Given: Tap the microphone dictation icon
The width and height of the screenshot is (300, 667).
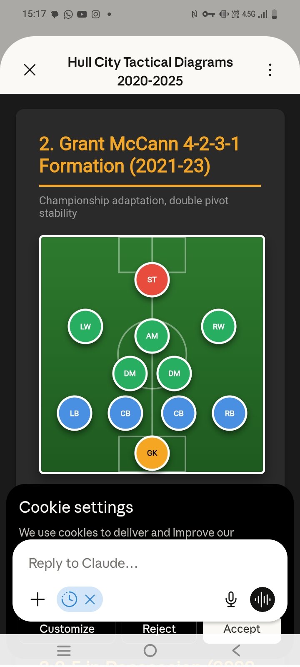Looking at the screenshot, I should 230,599.
